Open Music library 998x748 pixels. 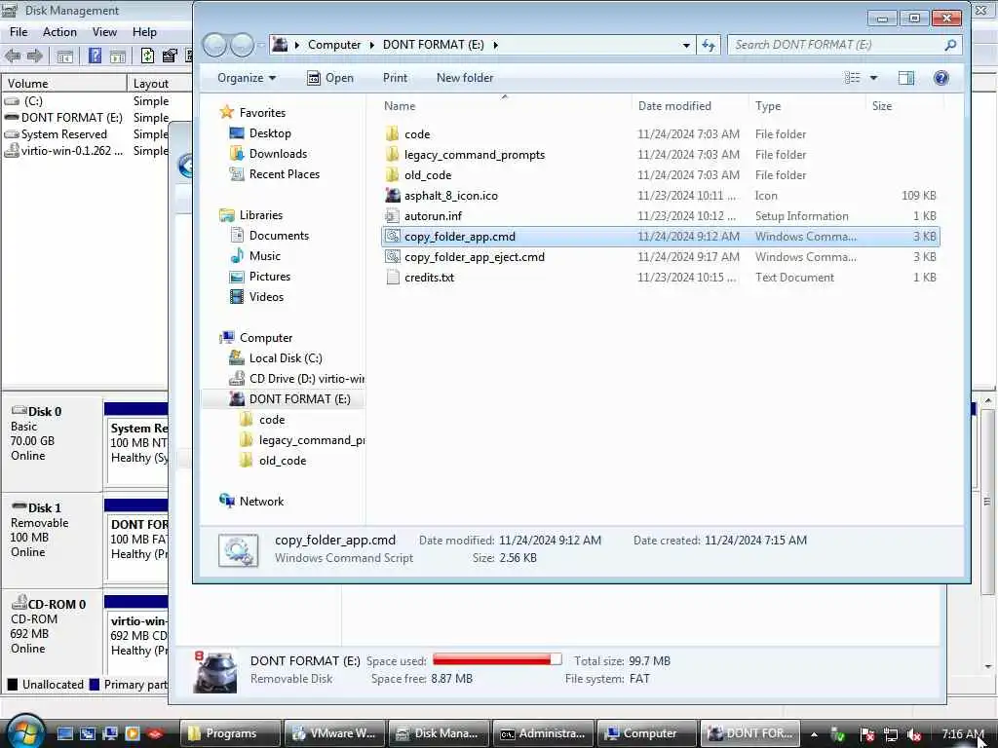point(265,256)
